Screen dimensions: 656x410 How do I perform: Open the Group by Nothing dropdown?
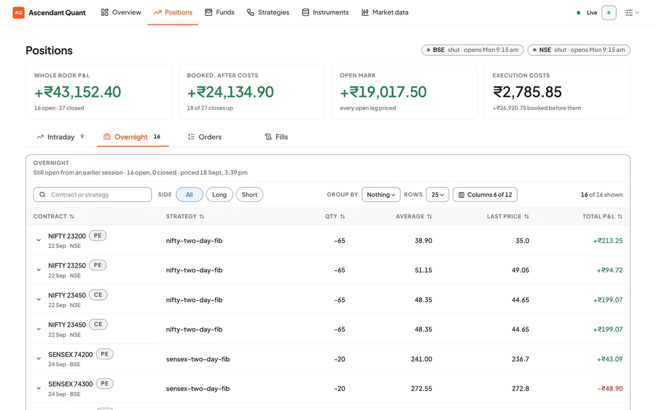click(381, 195)
